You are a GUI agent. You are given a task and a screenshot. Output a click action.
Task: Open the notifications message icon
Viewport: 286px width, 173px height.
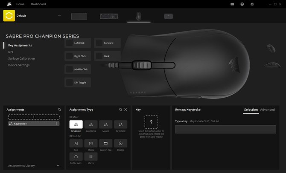[232, 4]
